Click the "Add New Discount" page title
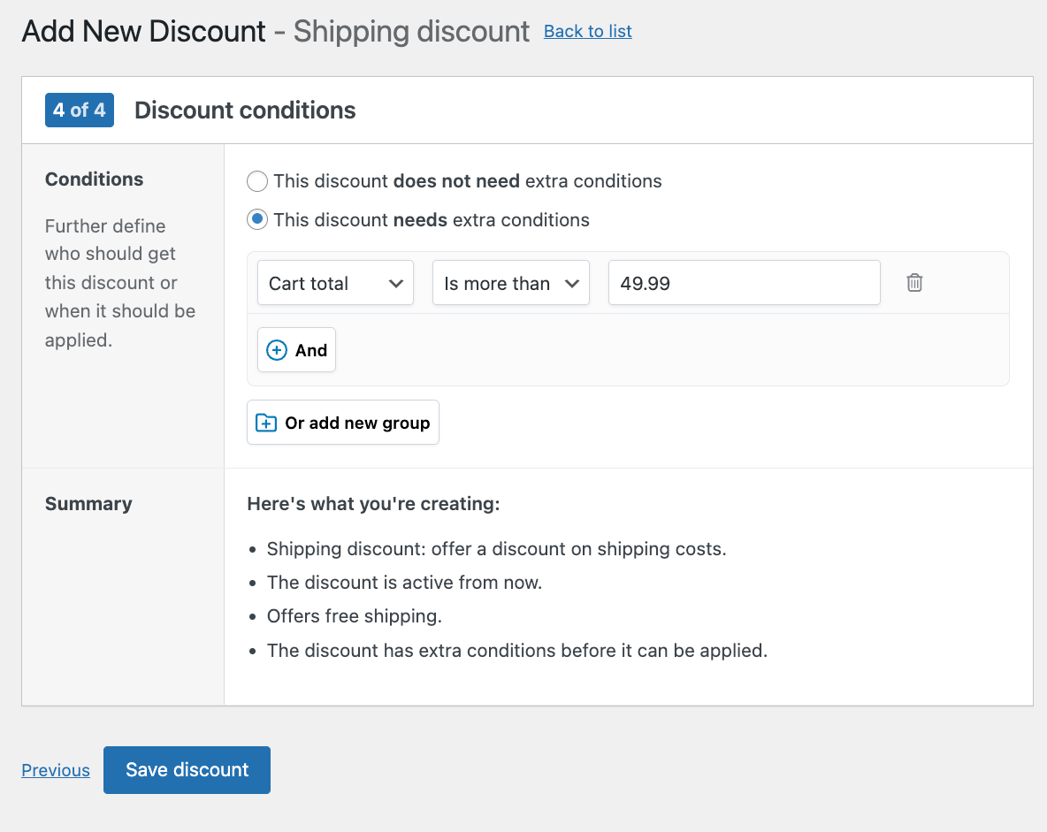1047x832 pixels. tap(143, 32)
